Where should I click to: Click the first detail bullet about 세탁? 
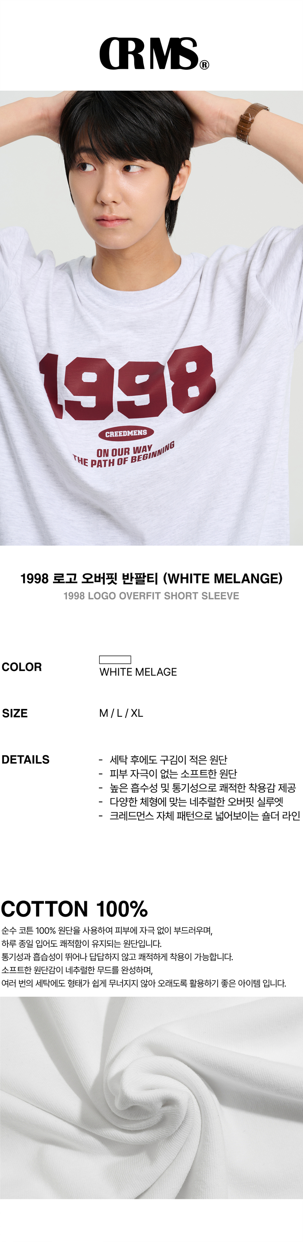point(168,760)
